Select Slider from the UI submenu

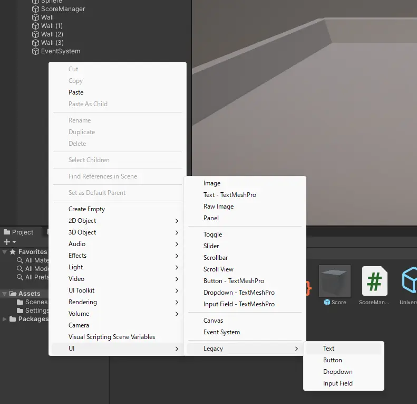pyautogui.click(x=211, y=246)
